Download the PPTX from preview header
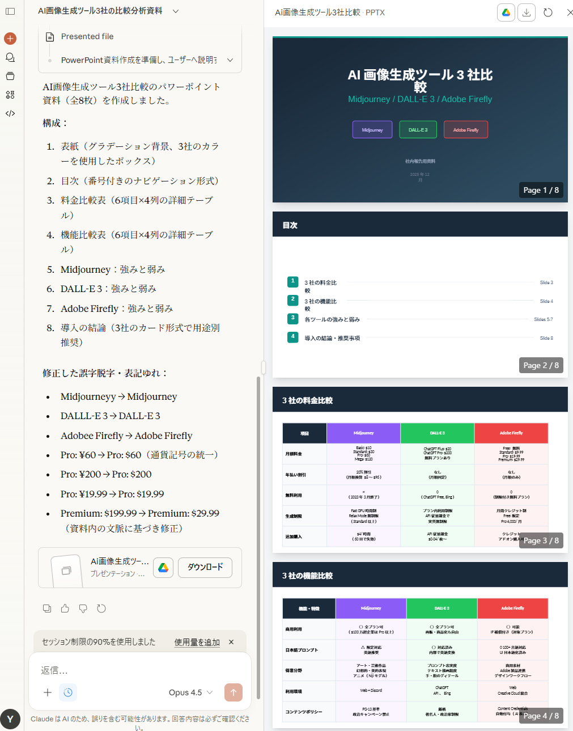The width and height of the screenshot is (573, 731). point(527,12)
